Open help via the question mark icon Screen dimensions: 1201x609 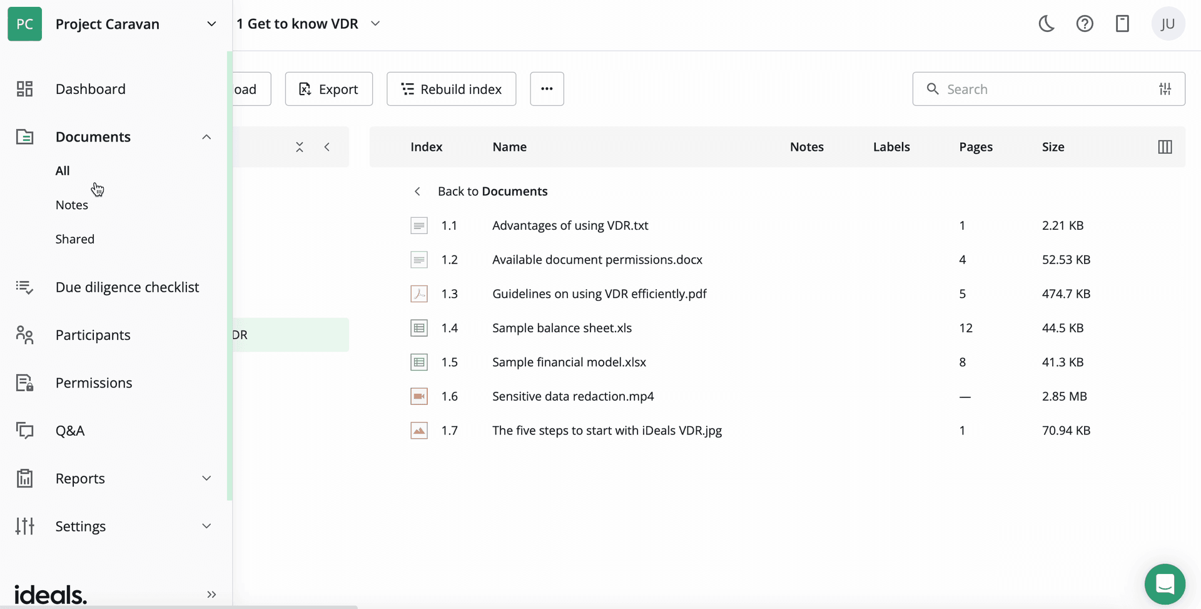(x=1084, y=23)
